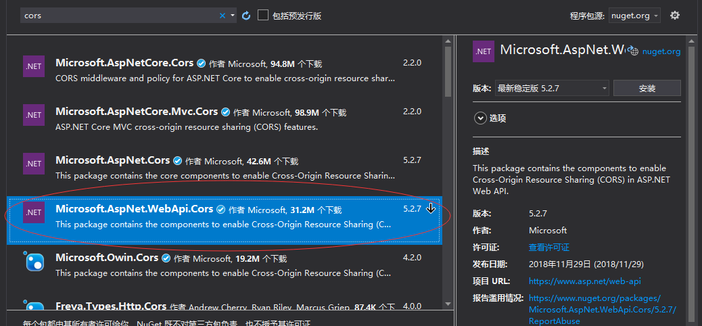Click 94.8M 个下载 download count
Image resolution: width=702 pixels, height=326 pixels.
[x=296, y=64]
